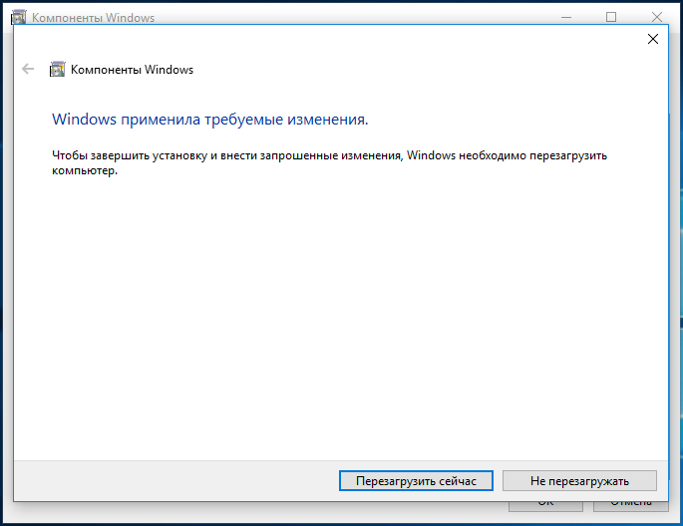Minimize the background Компоненты Windows window
The width and height of the screenshot is (683, 526).
tap(565, 17)
